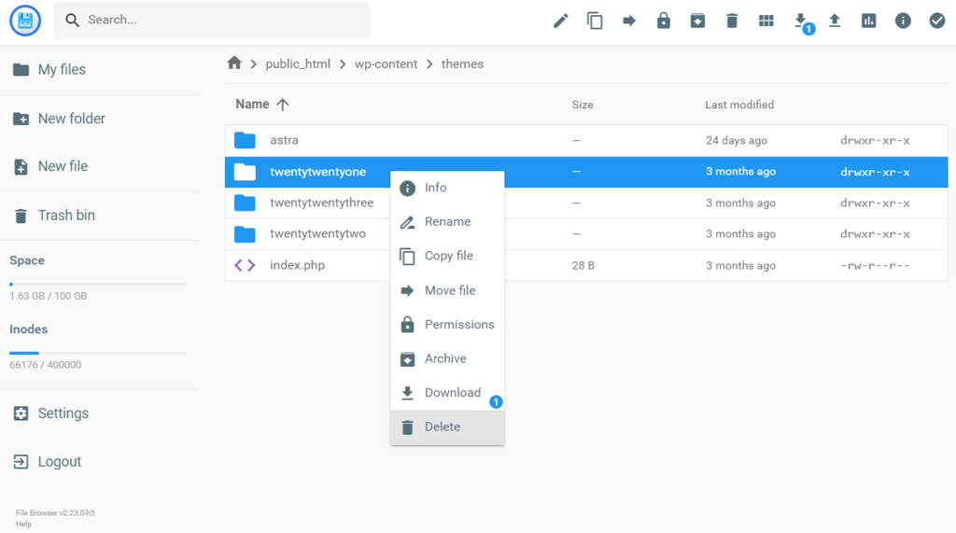Click the New file label in sidebar
This screenshot has height=533, width=956.
[63, 166]
